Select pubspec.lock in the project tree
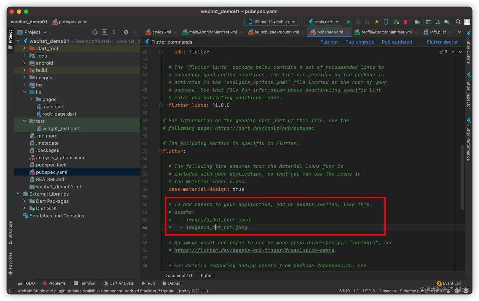Image resolution: width=479 pixels, height=301 pixels. [51, 165]
